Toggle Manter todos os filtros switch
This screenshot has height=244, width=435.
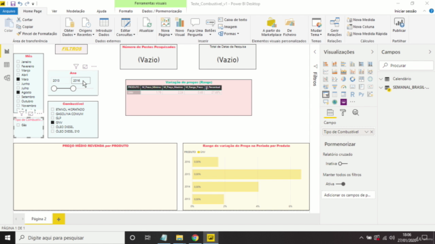tap(341, 184)
